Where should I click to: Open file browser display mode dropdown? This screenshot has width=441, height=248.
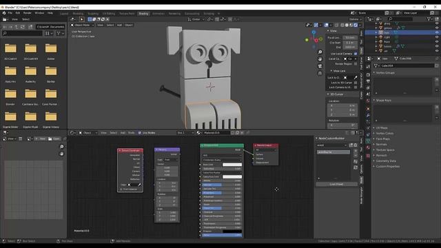point(49,33)
